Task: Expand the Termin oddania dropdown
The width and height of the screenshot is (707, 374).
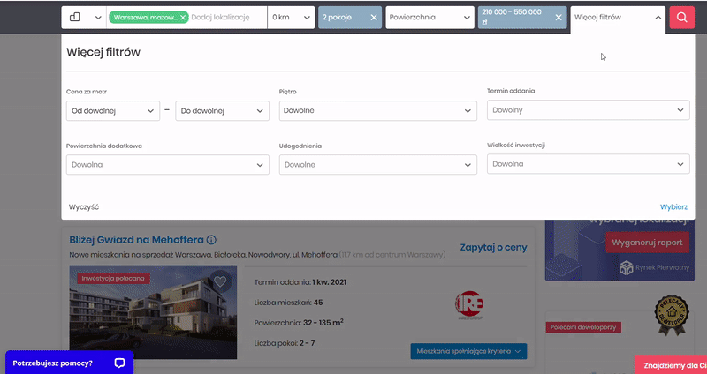Action: (589, 109)
